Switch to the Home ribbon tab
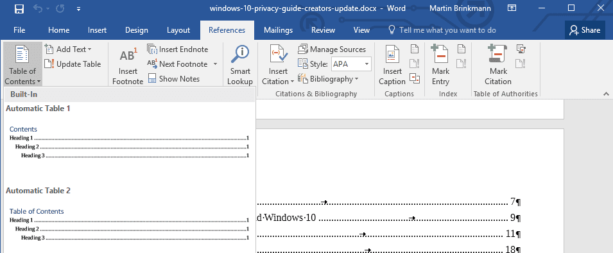613x253 pixels. 58,30
